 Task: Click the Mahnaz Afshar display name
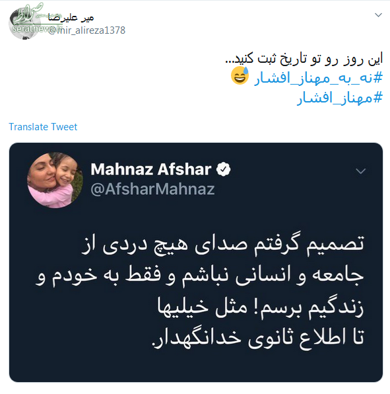point(151,169)
